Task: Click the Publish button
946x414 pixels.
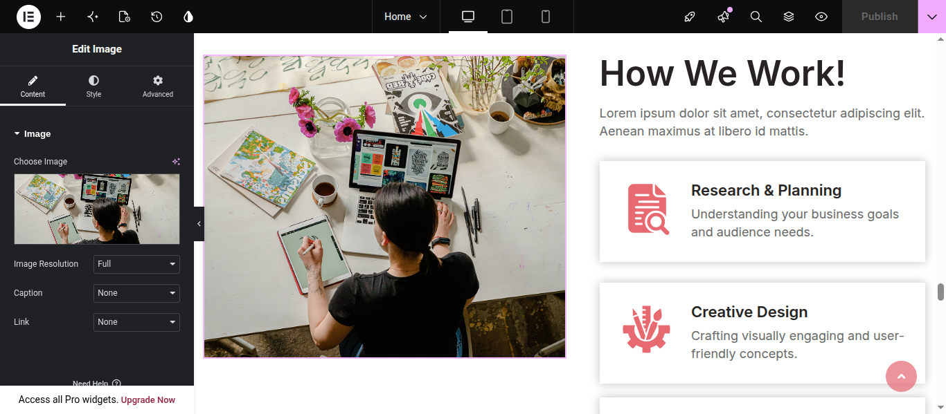Action: 880,17
